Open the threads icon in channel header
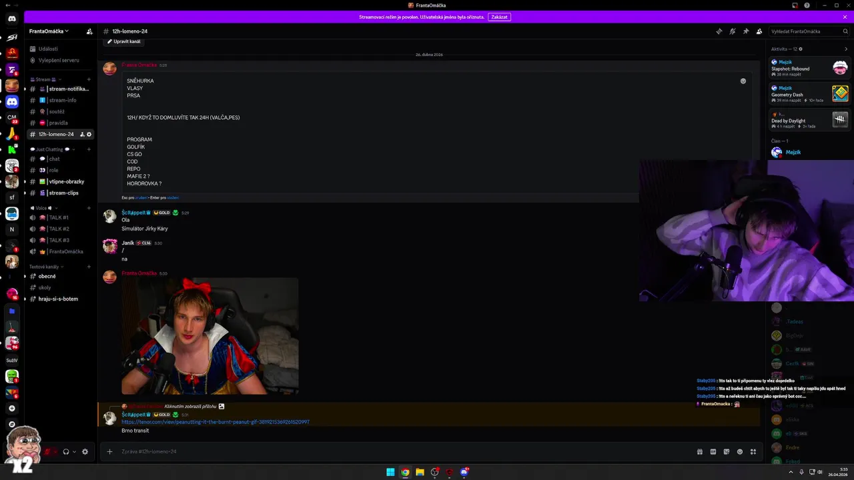The height and width of the screenshot is (480, 854). pyautogui.click(x=719, y=31)
